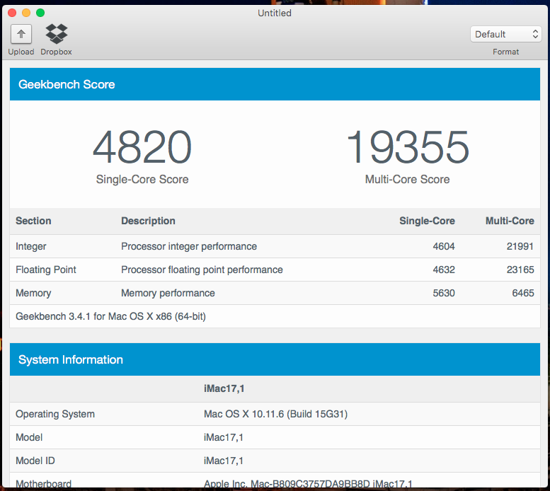
Task: Select the Operating System label
Action: click(x=55, y=414)
